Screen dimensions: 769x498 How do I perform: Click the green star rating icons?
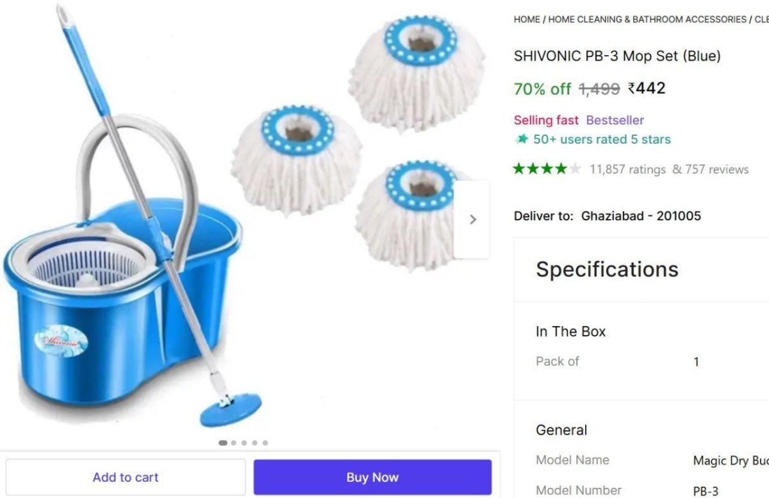[547, 169]
